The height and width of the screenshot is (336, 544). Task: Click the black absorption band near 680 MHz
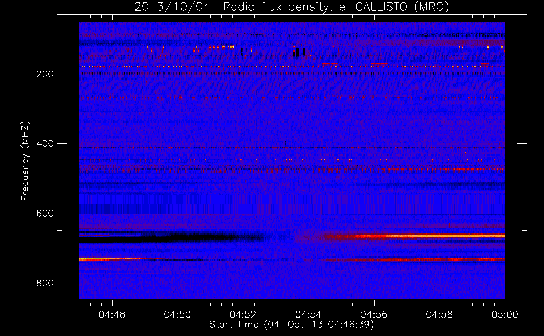[x=171, y=238]
